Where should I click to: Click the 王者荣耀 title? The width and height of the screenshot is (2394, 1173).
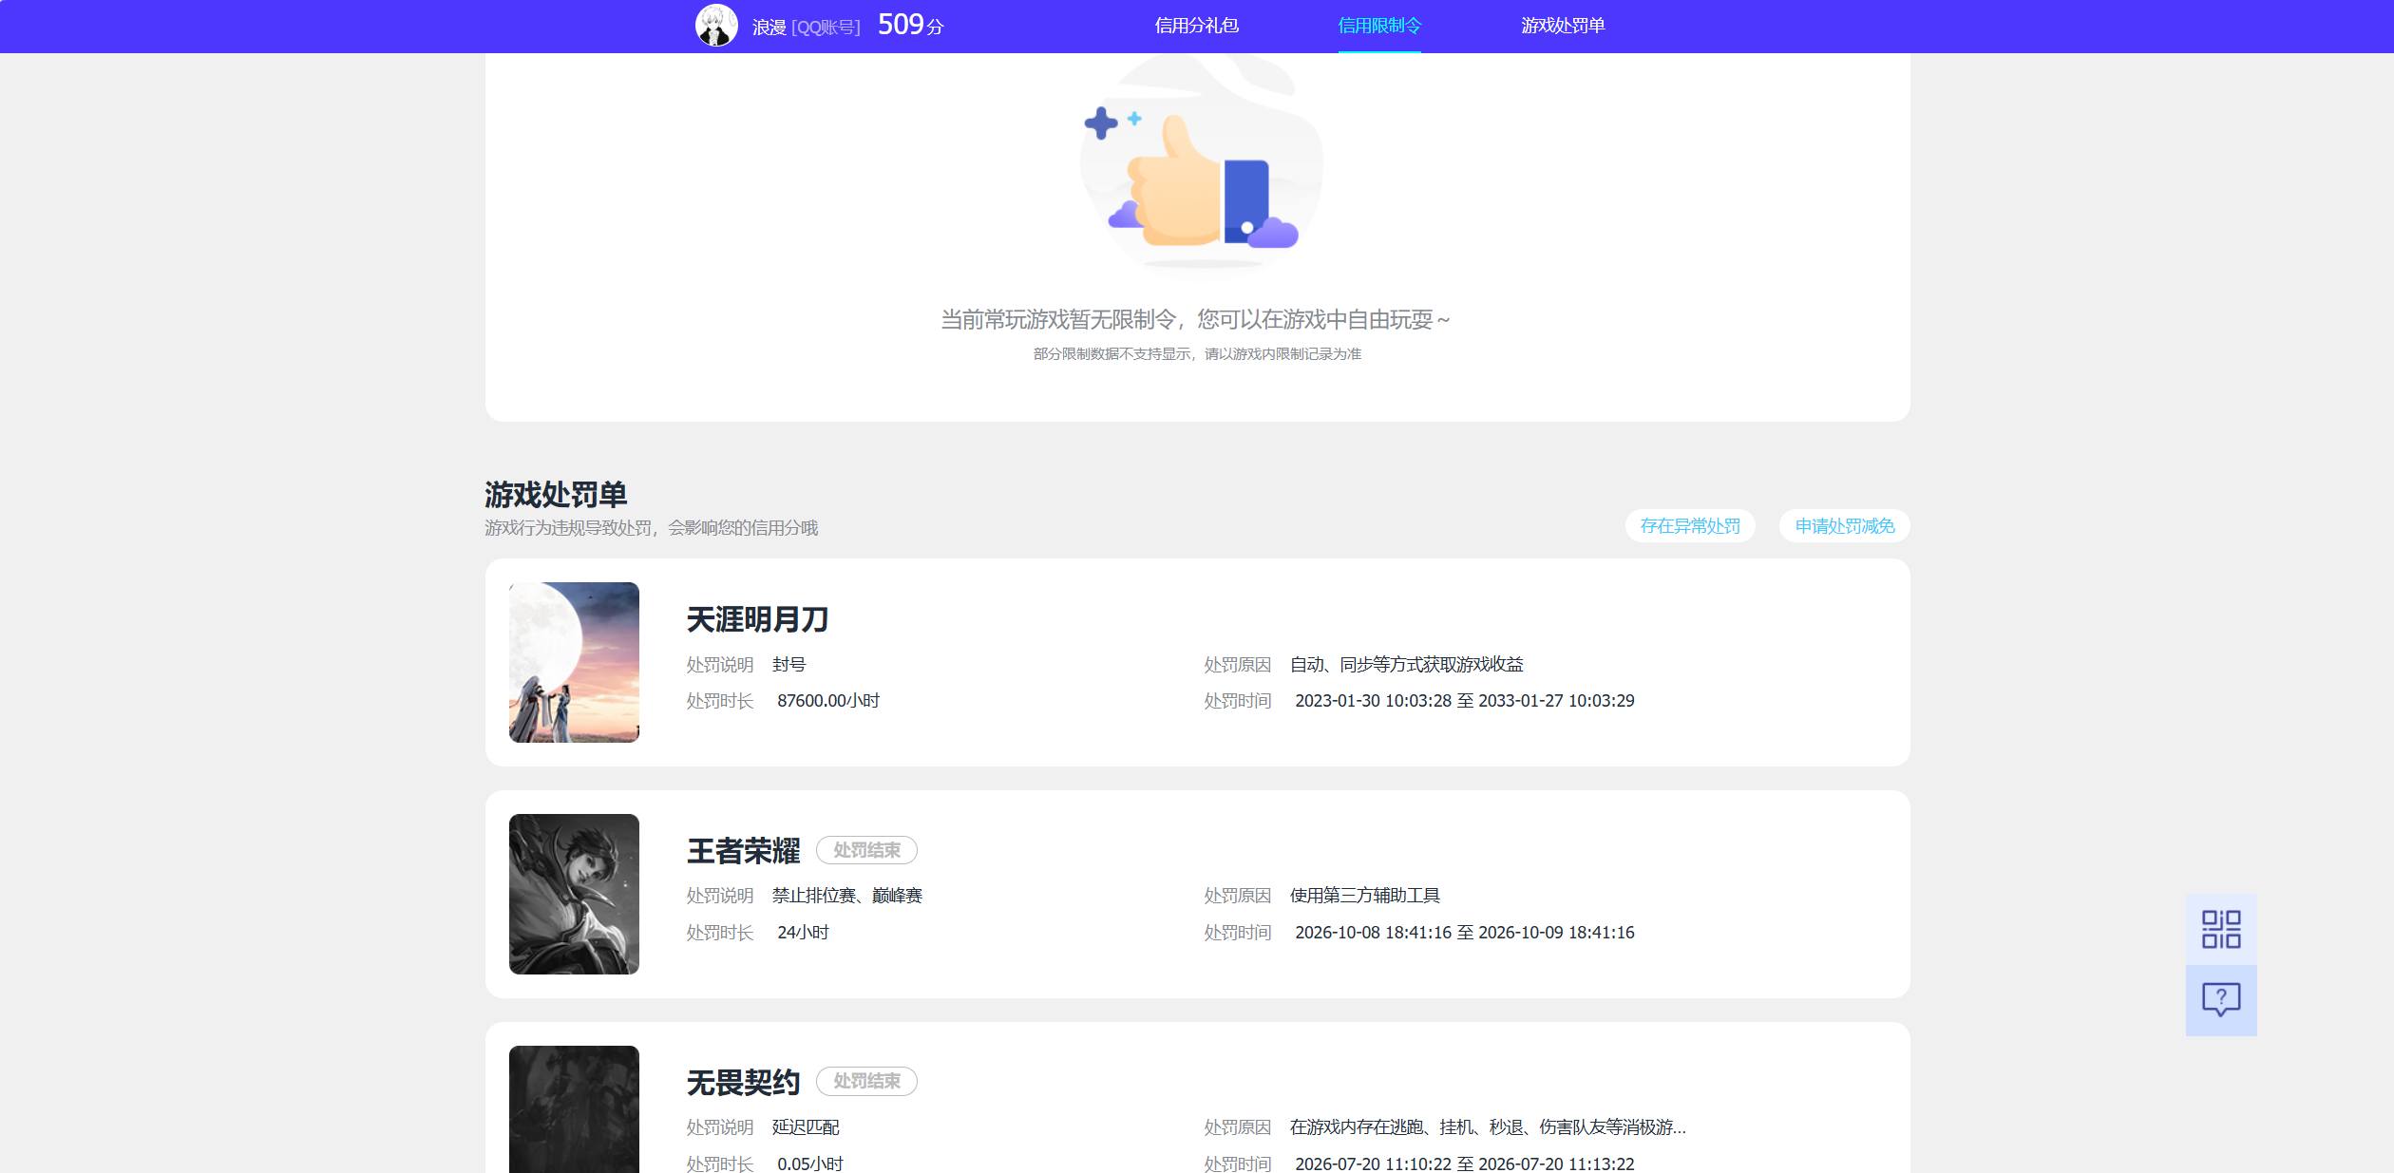pos(743,850)
